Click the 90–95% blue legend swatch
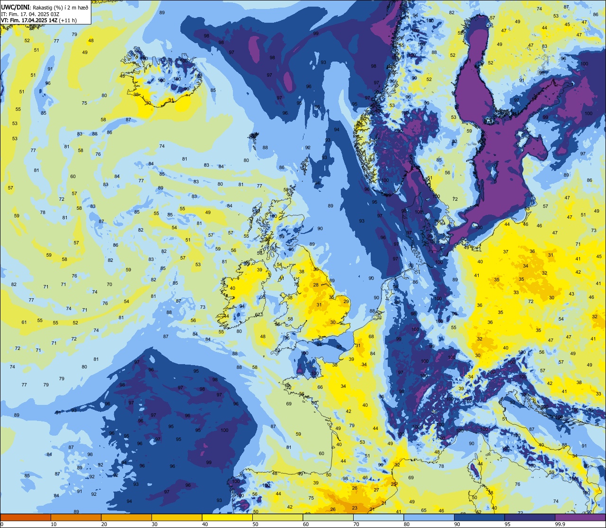The height and width of the screenshot is (528, 606). (479, 518)
